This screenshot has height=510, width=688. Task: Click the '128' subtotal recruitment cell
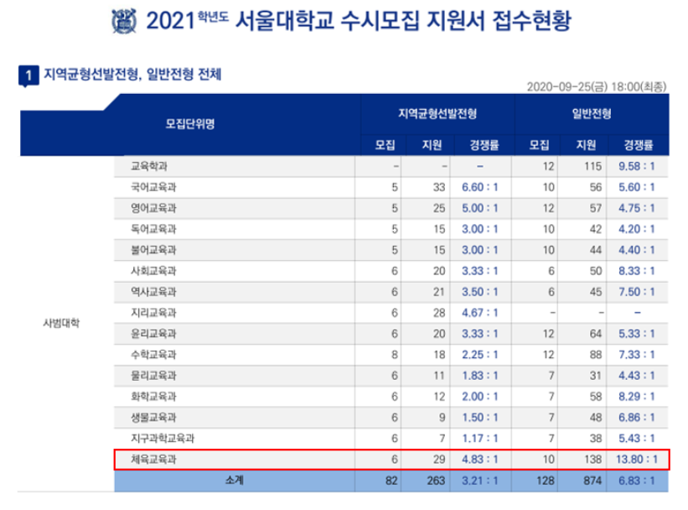tap(546, 481)
